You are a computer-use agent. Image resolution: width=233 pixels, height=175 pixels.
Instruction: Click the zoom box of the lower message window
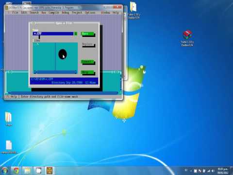click(117, 72)
